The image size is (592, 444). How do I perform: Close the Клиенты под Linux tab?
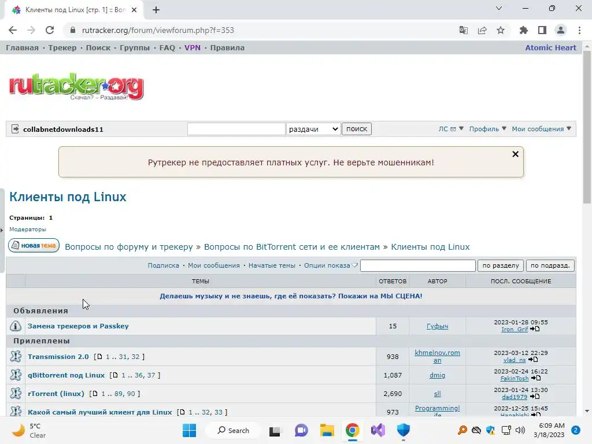134,10
